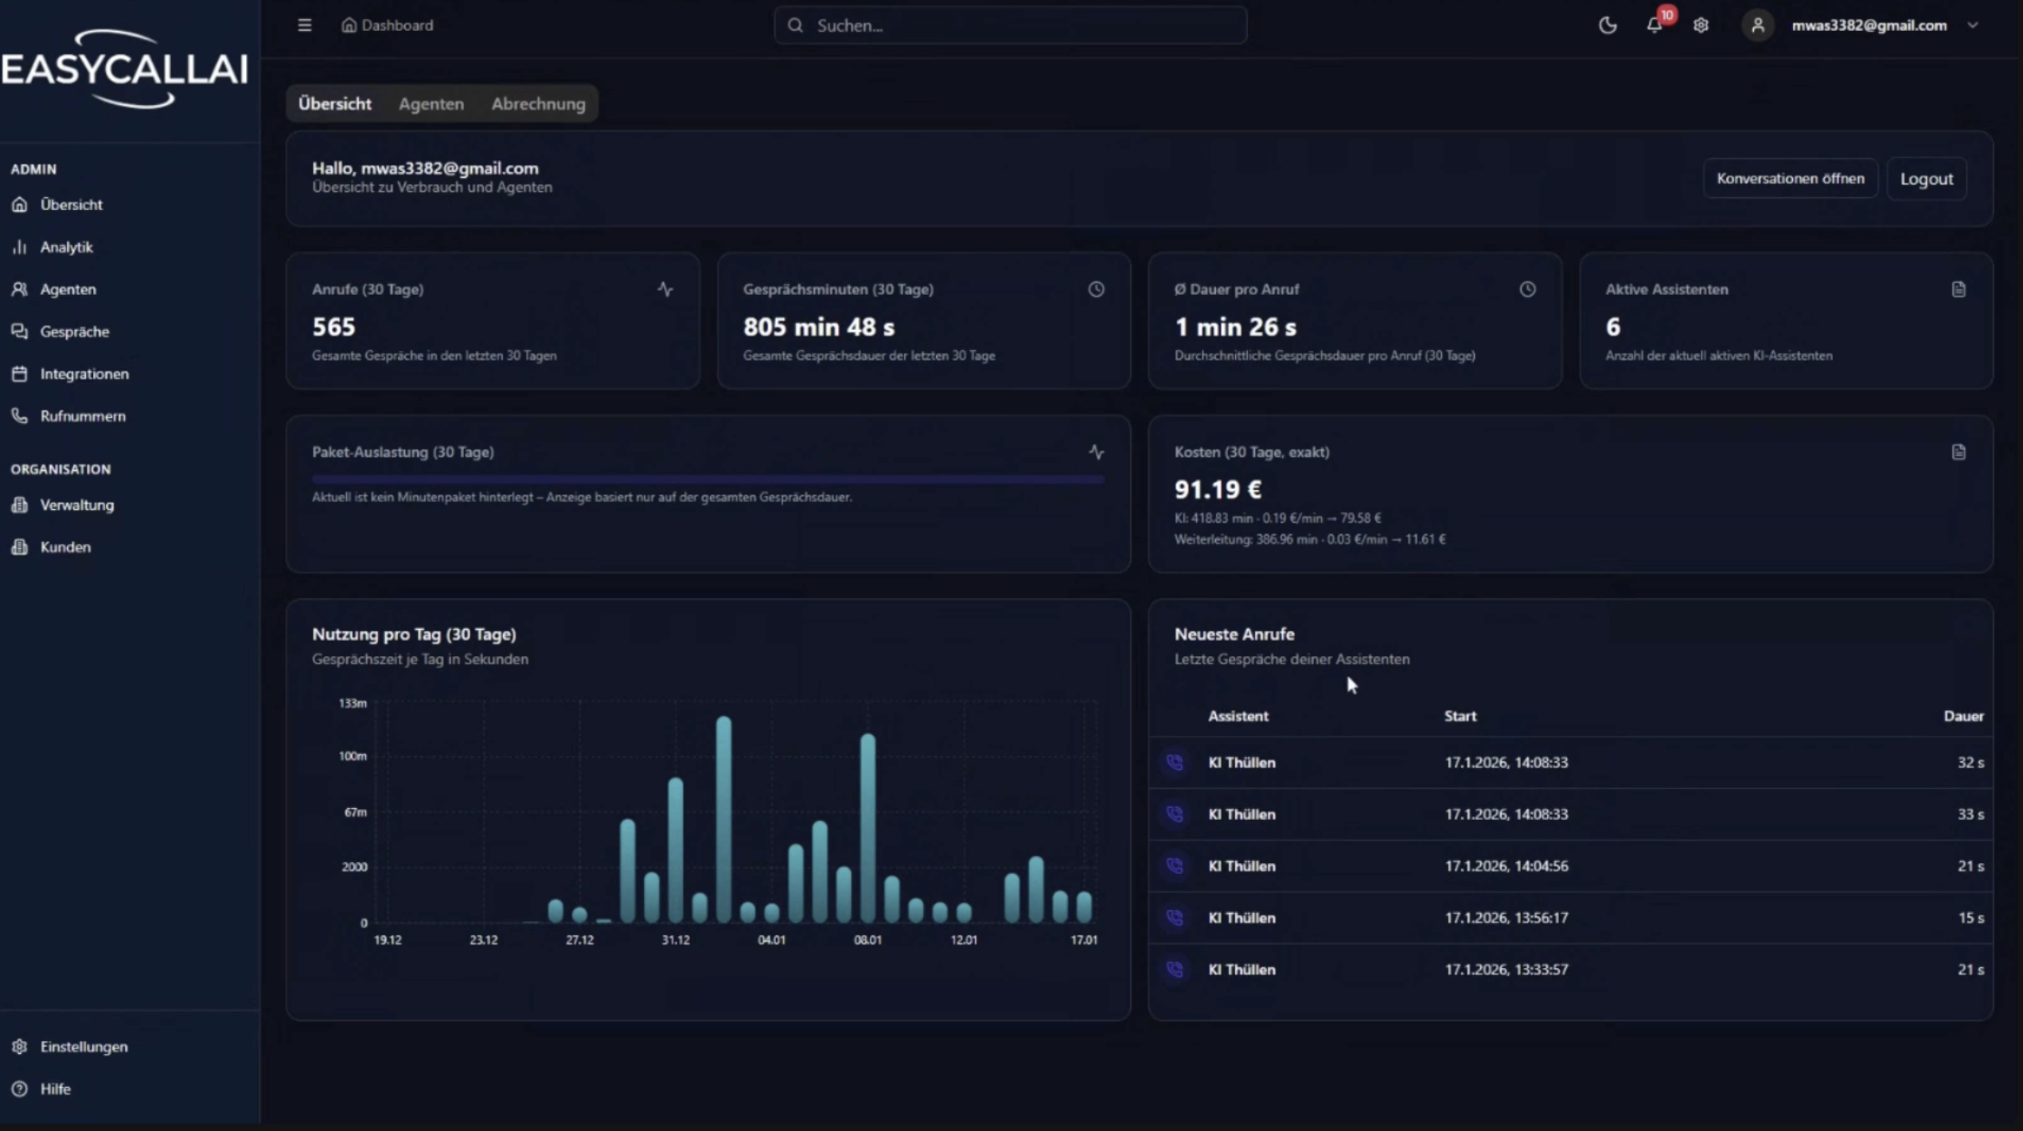This screenshot has height=1131, width=2023.
Task: Click the settings gear in top bar
Action: click(x=1701, y=25)
